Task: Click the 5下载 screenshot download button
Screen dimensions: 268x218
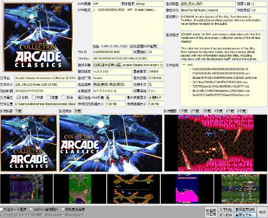Action: coord(230,111)
